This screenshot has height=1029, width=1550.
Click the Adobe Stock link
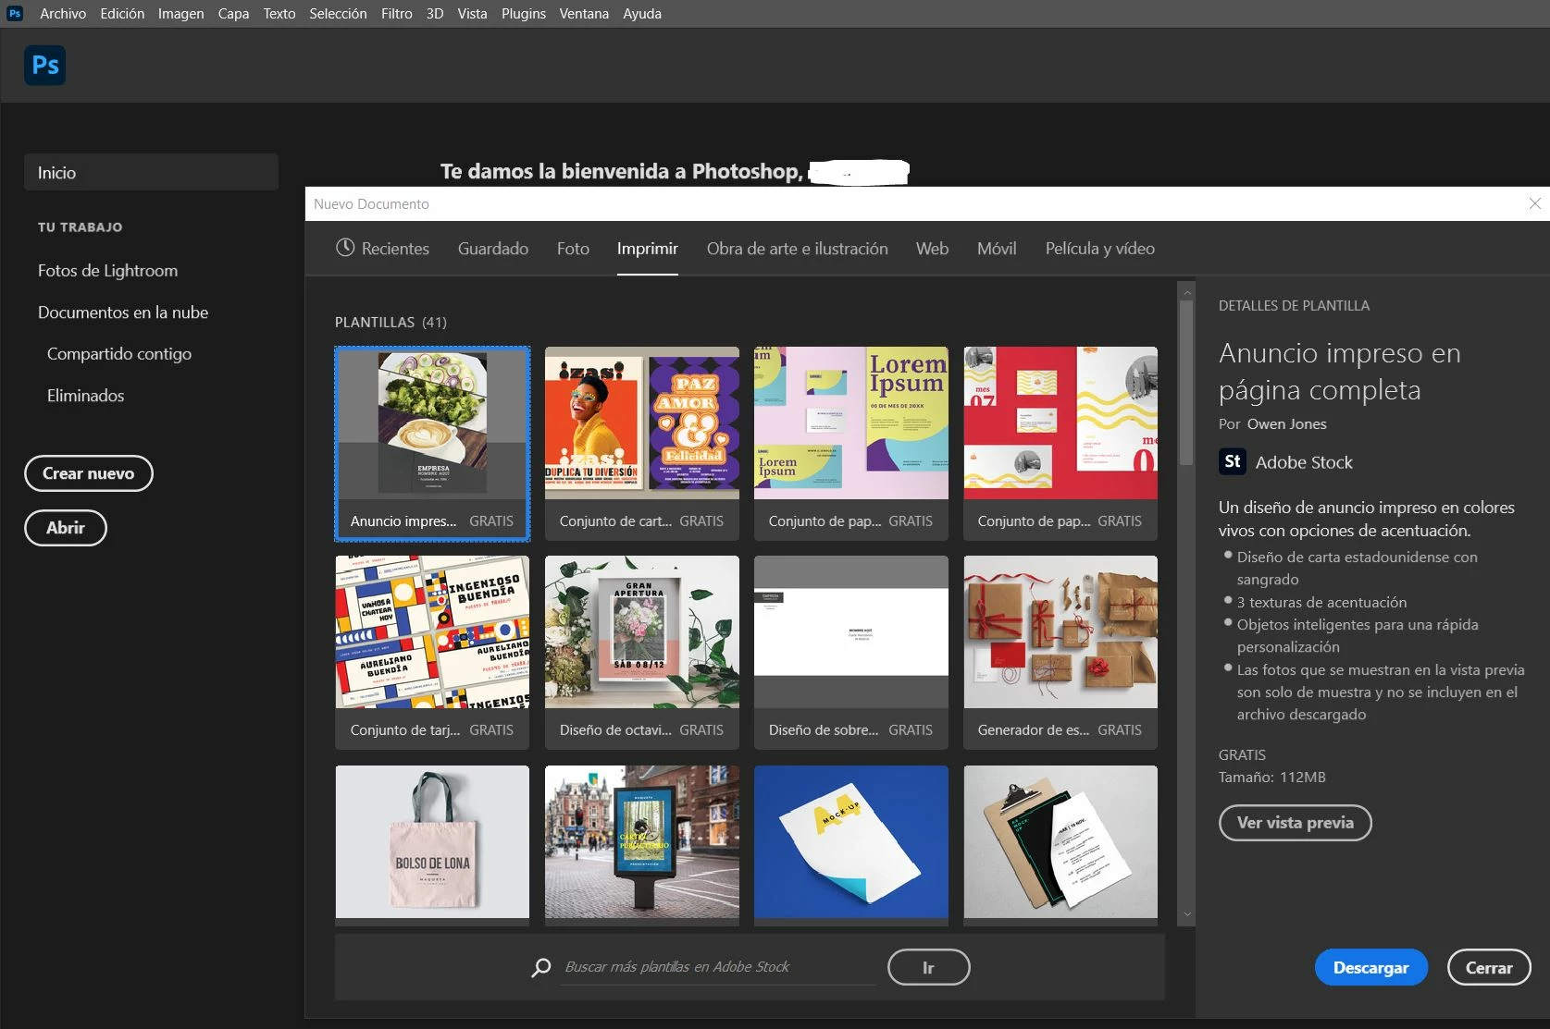pos(1304,462)
